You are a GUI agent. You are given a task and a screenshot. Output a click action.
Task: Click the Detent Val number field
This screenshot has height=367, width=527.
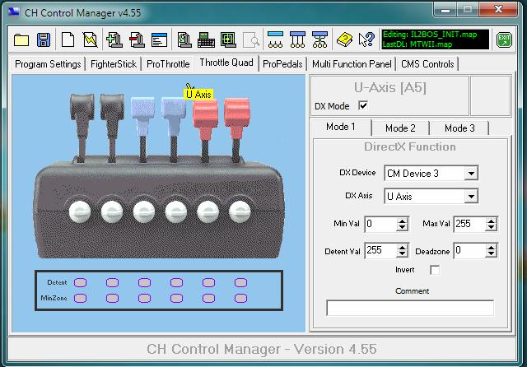point(380,250)
